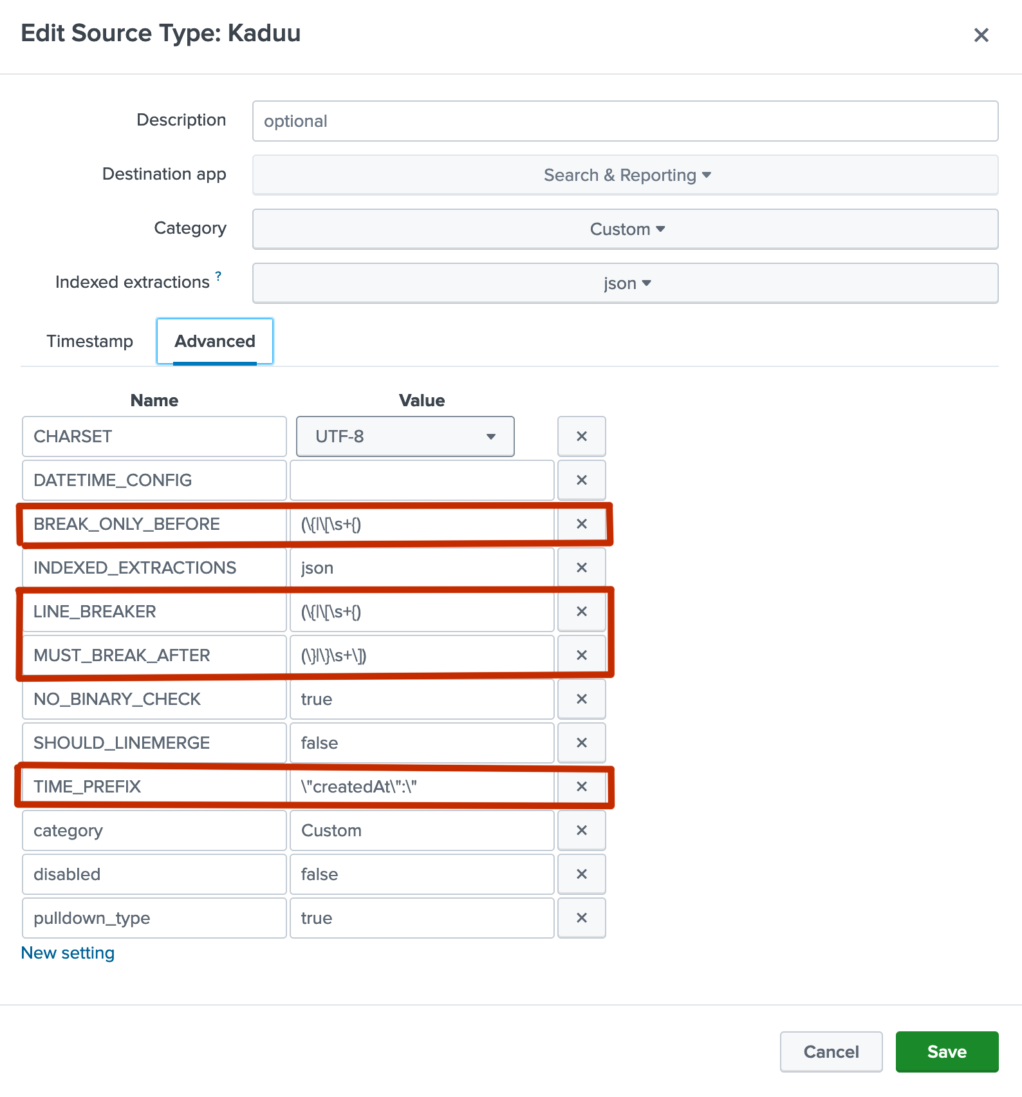The height and width of the screenshot is (1097, 1022).
Task: Open the Category dropdown showing Custom
Action: tap(626, 229)
